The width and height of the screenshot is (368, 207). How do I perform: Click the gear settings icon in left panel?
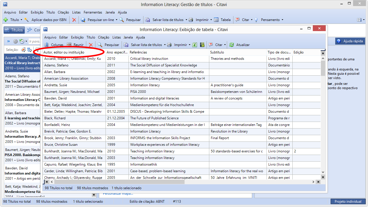pos(16,41)
